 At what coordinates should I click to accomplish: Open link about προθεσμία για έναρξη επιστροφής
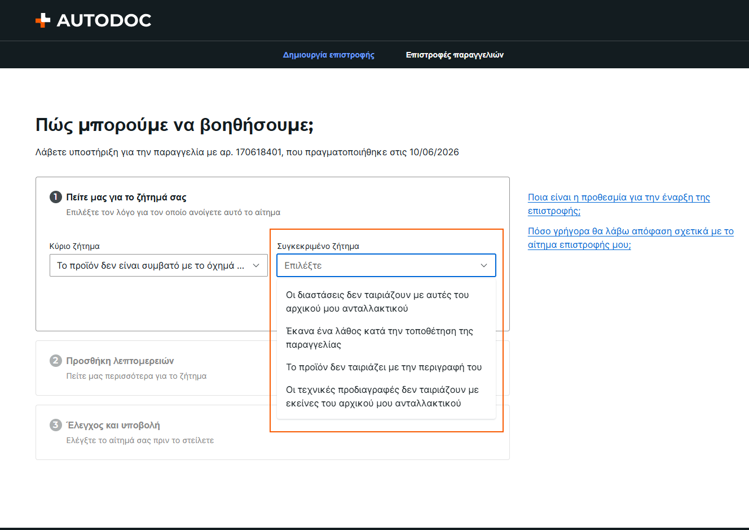619,204
